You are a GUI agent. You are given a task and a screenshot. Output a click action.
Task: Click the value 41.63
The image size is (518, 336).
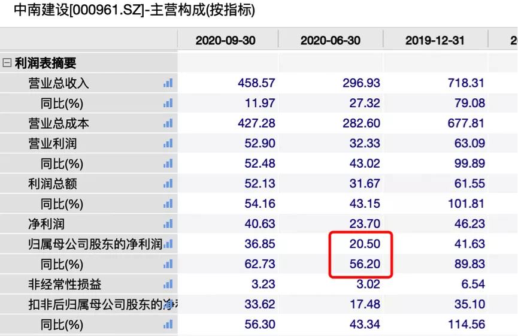pos(469,244)
